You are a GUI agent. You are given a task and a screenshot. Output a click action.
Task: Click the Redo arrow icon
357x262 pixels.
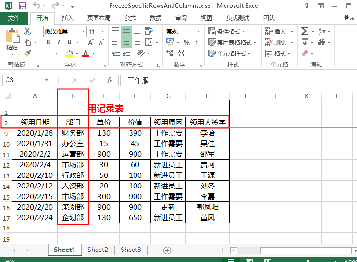pyautogui.click(x=55, y=5)
